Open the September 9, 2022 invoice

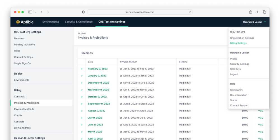pyautogui.click(x=99, y=104)
